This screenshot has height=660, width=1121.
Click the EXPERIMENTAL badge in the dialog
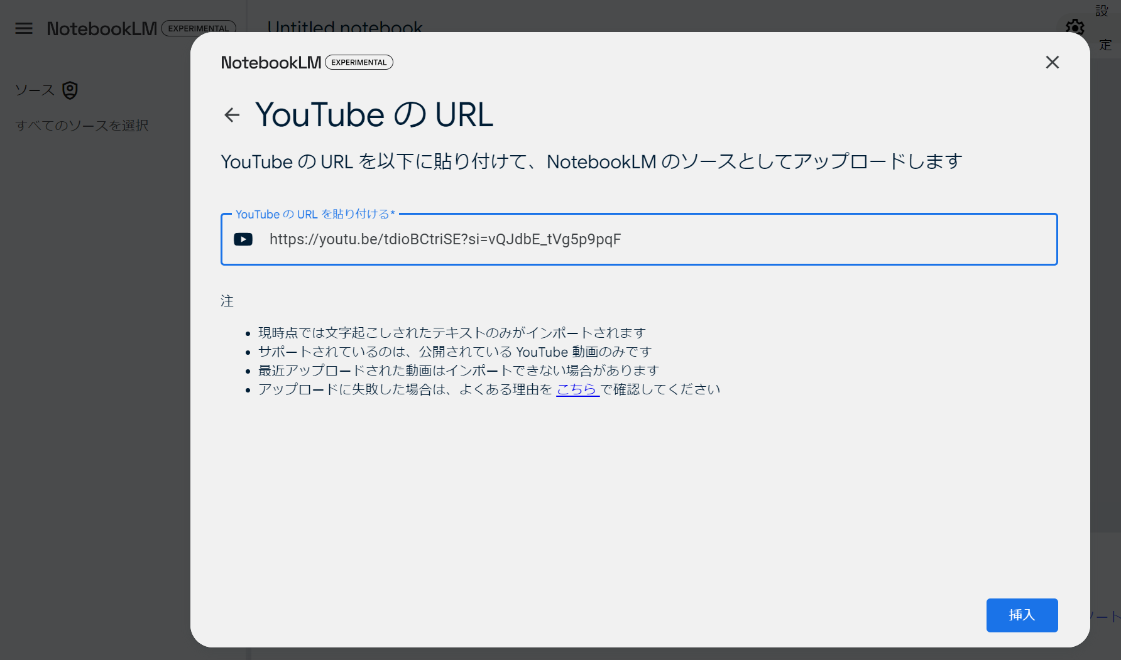pyautogui.click(x=359, y=62)
